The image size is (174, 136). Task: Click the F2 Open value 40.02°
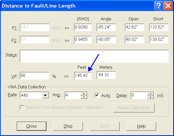pos(134,39)
